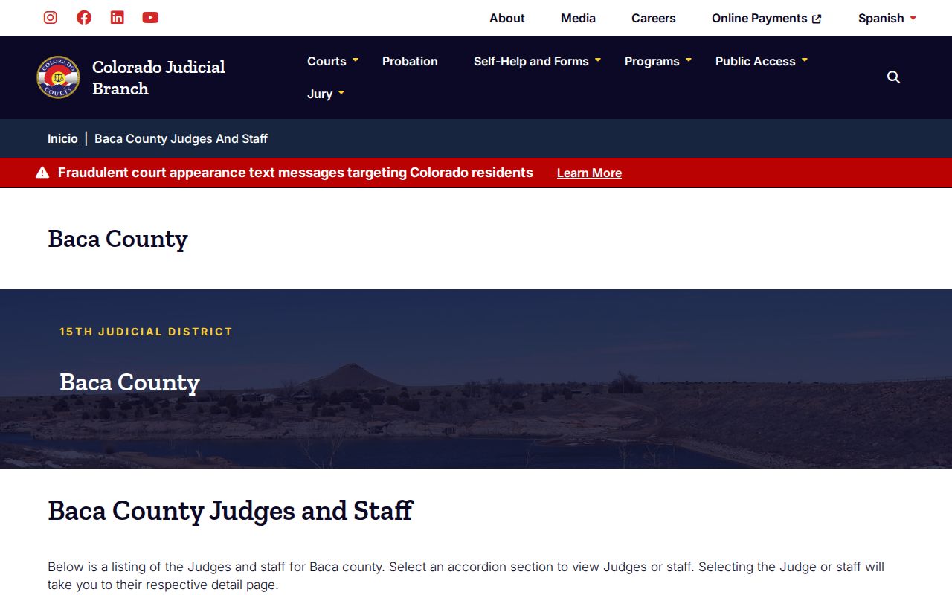
Task: Open the LinkedIn social icon
Action: point(118,17)
